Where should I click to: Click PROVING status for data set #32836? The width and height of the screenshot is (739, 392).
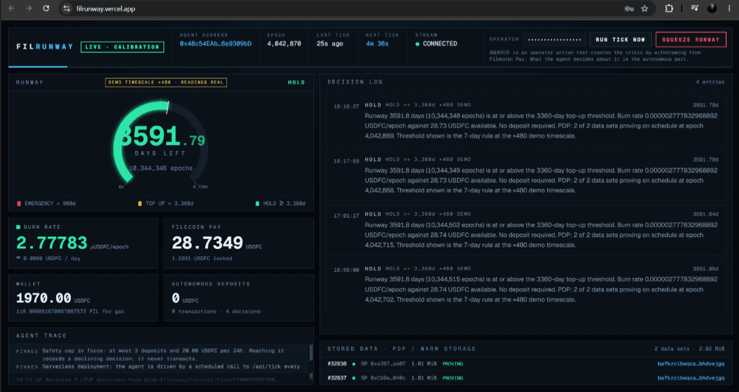tap(452, 364)
